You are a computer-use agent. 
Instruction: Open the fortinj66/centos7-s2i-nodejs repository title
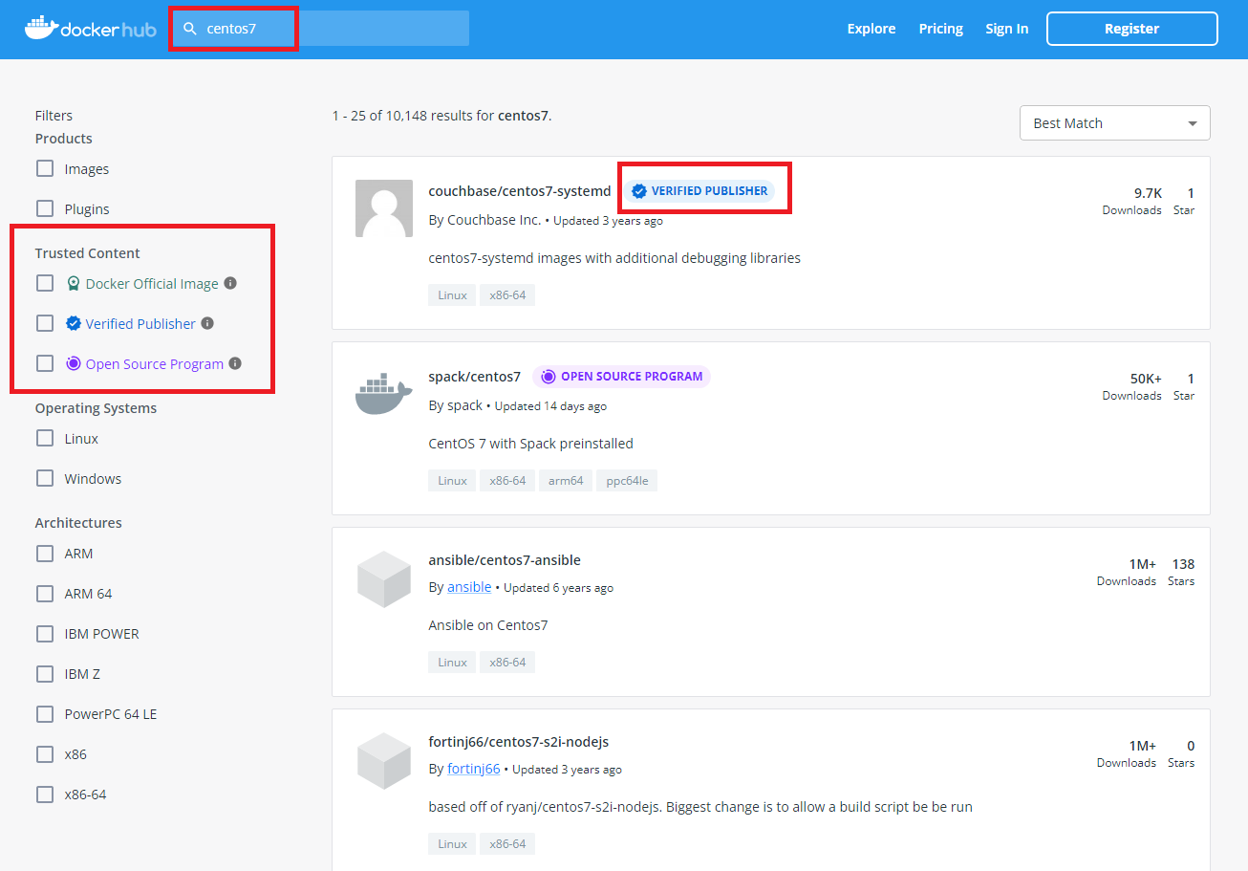(x=519, y=742)
